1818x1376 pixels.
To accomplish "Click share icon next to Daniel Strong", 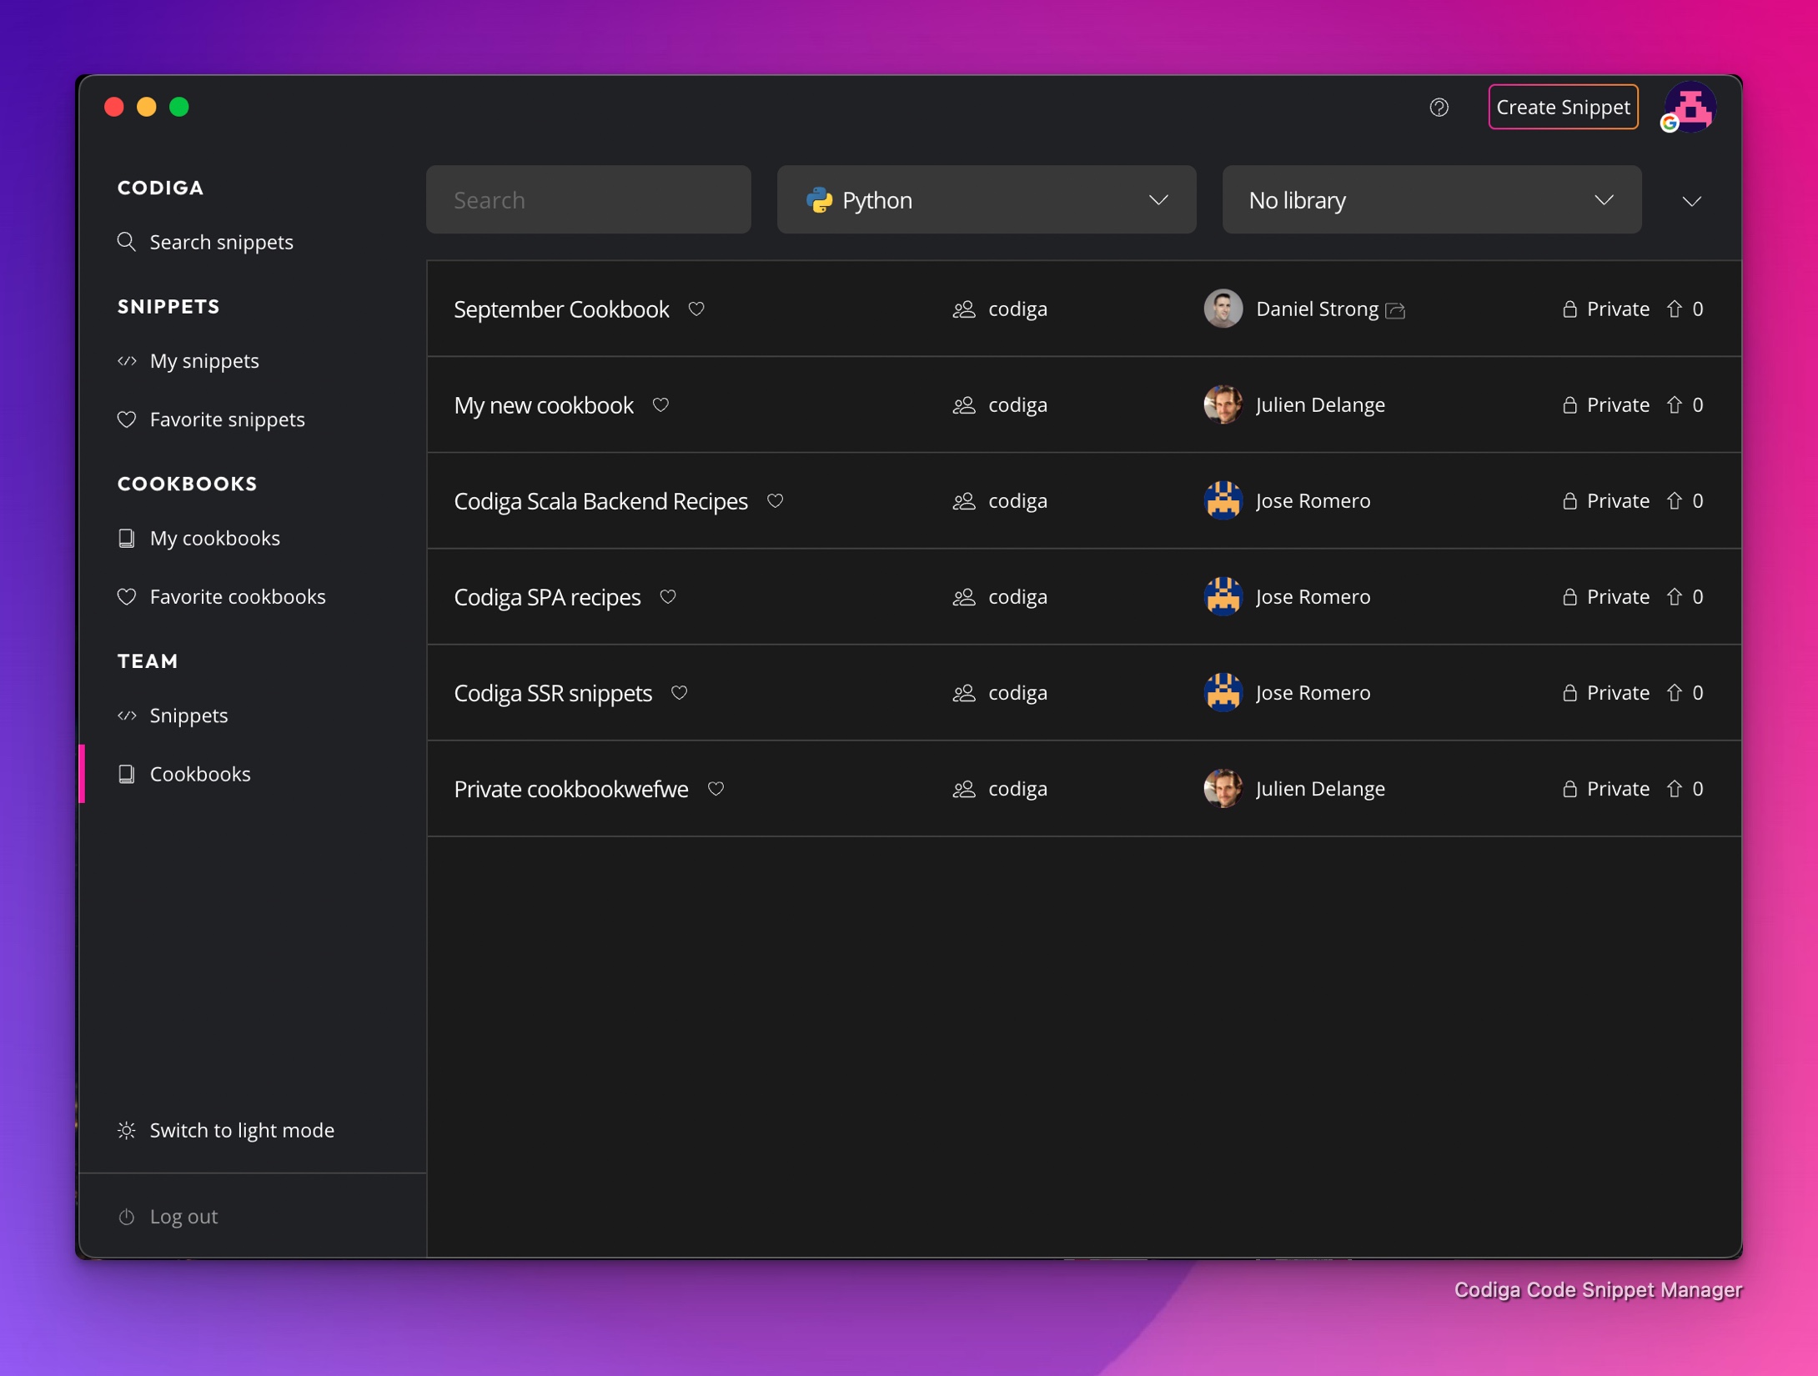I will (x=1395, y=311).
